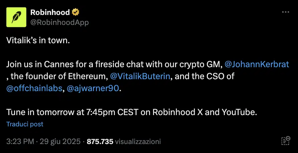Click the "Vitalik's in town." text line
Screen dimensions: 298x153
38,41
